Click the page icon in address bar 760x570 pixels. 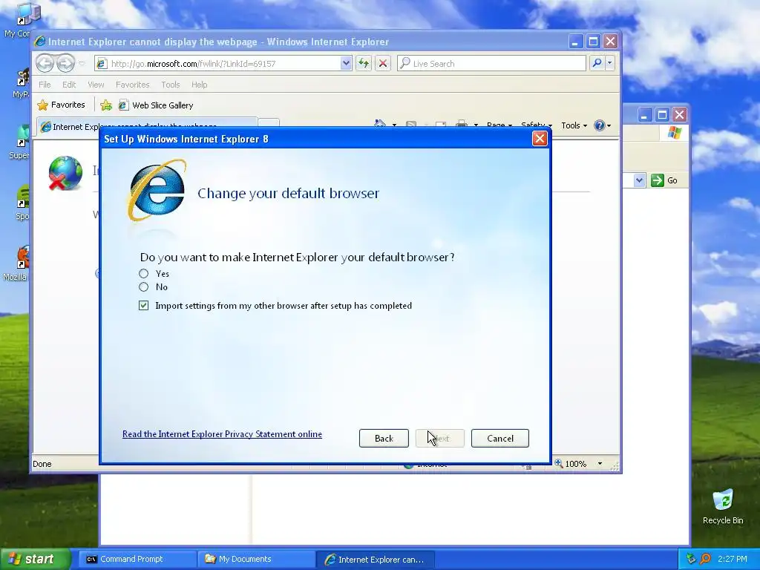point(101,64)
